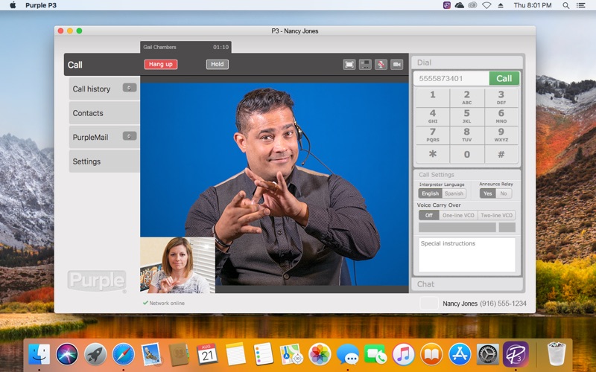Click the PurpleMail count badge
The image size is (596, 372).
(129, 136)
